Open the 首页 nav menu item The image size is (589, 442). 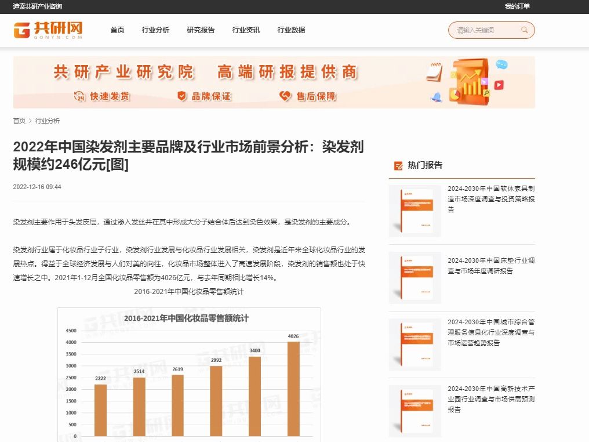coord(117,30)
